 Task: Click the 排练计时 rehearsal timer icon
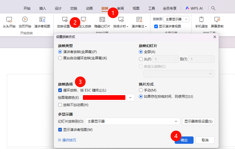click(121, 20)
